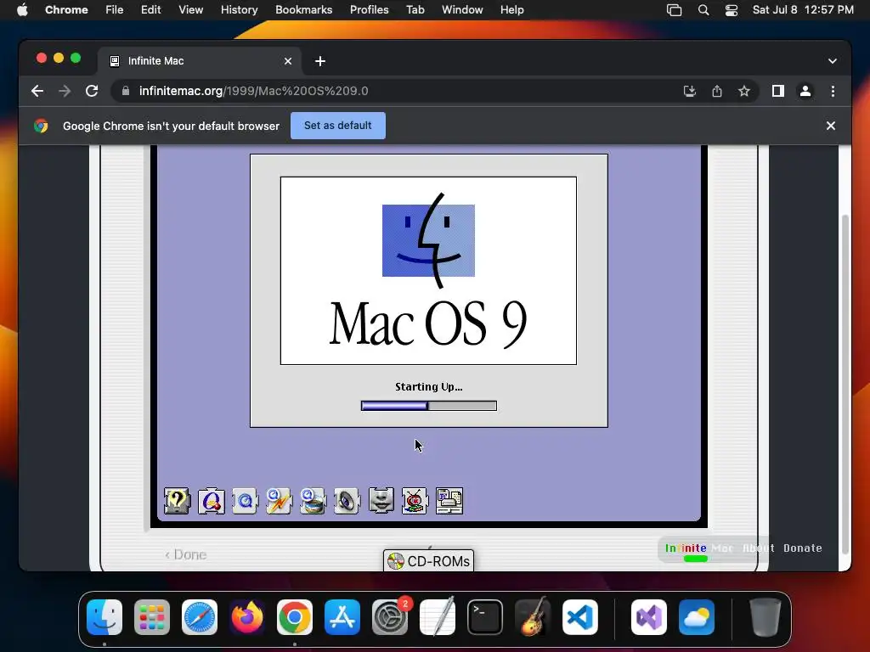Open the Help menu
Viewport: 870px width, 652px height.
[511, 10]
